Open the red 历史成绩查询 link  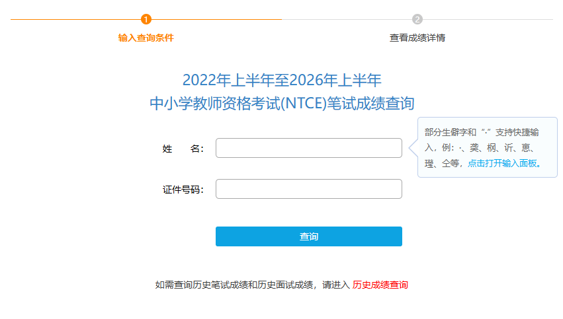coord(380,285)
